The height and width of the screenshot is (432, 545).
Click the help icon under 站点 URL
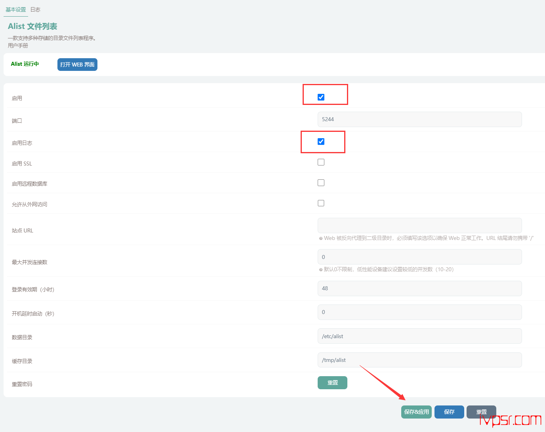point(321,238)
